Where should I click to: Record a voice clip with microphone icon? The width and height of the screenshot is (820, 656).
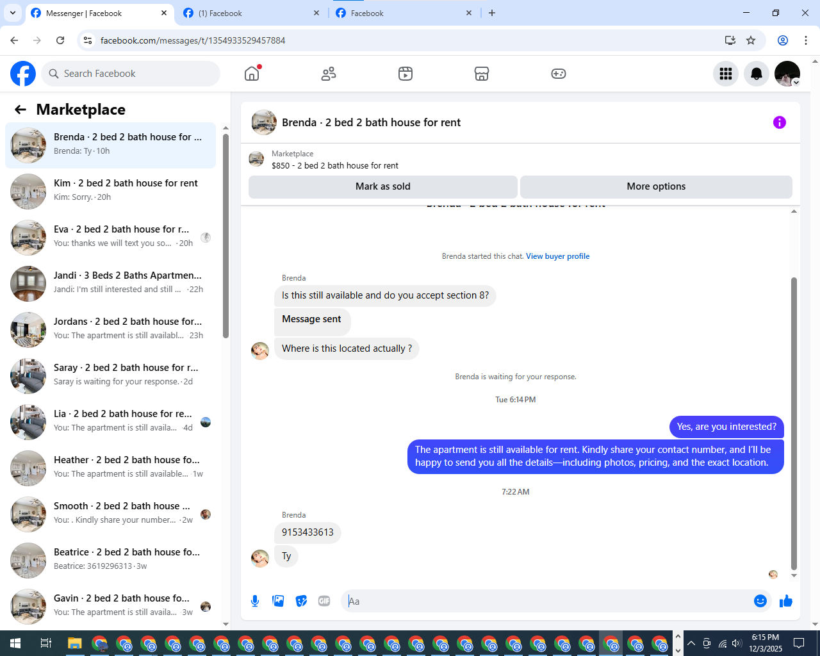pyautogui.click(x=255, y=601)
